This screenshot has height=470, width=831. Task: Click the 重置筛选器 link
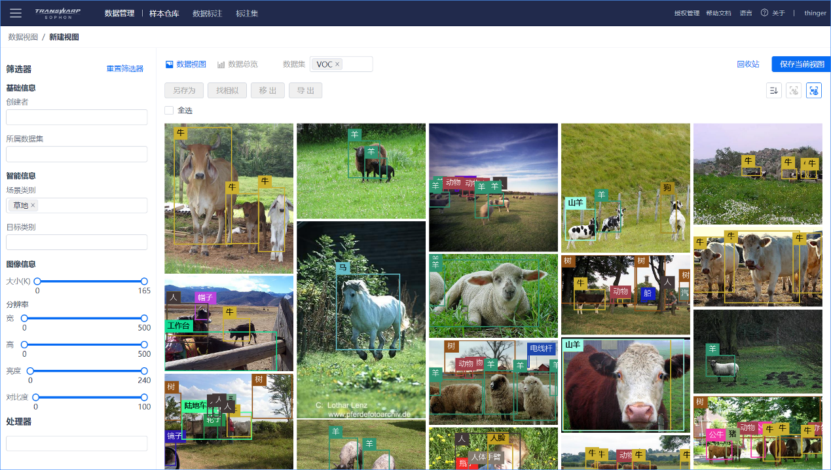124,69
